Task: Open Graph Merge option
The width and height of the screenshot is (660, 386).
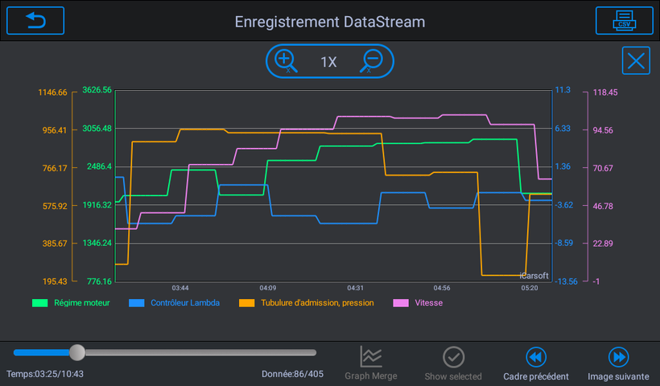Action: pyautogui.click(x=371, y=363)
